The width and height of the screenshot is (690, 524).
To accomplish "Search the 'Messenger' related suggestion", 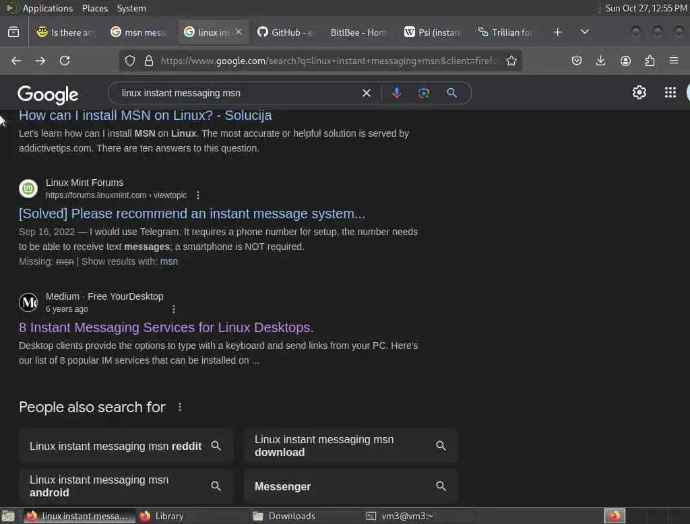I will pos(351,486).
